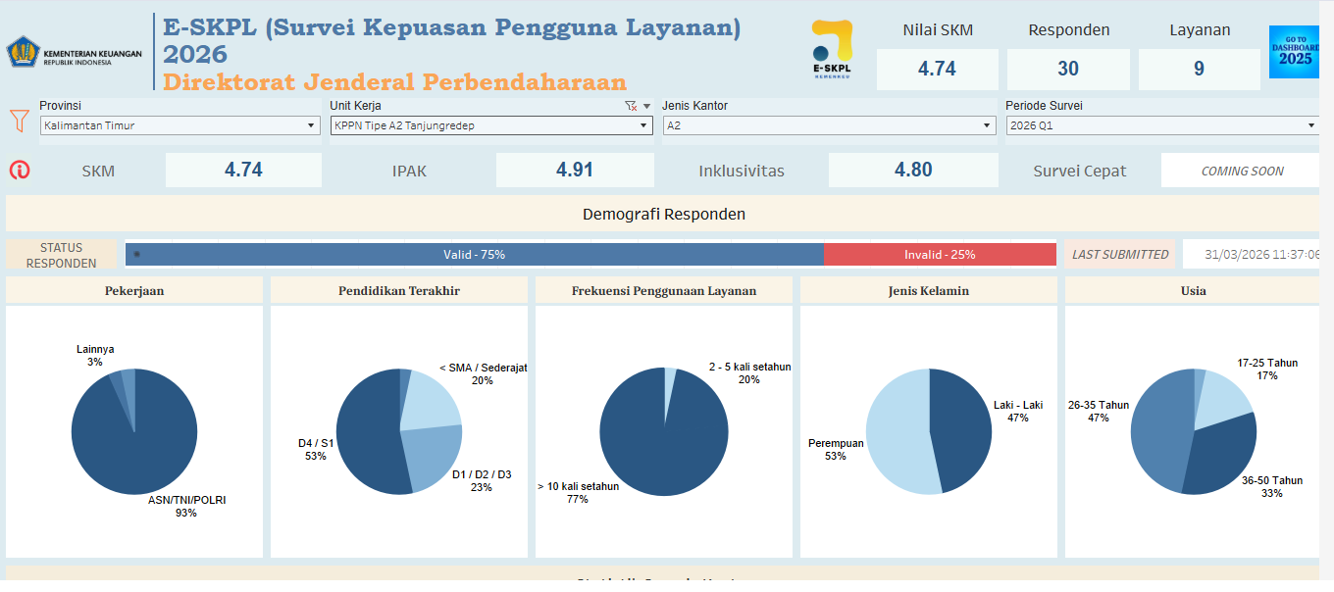Open the Unit Kerja dropdown
The height and width of the screenshot is (592, 1334).
coord(644,125)
